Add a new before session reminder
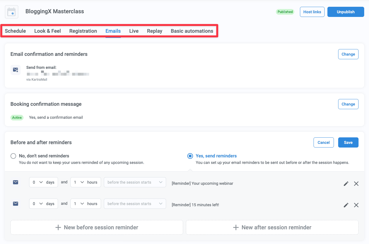The height and width of the screenshot is (244, 369). click(97, 227)
